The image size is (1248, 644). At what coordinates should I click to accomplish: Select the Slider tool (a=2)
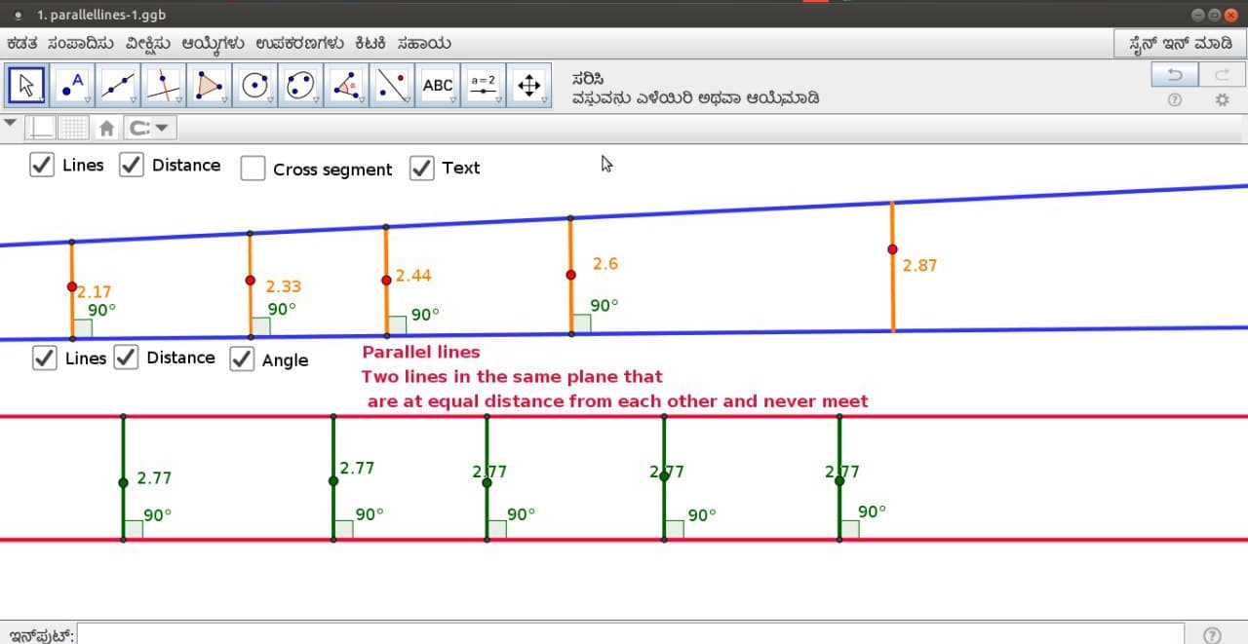tap(484, 86)
